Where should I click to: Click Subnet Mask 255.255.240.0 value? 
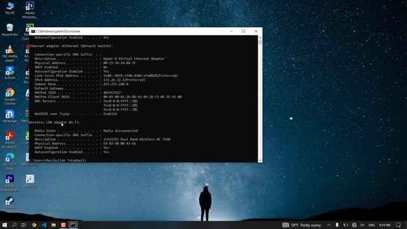(x=116, y=84)
